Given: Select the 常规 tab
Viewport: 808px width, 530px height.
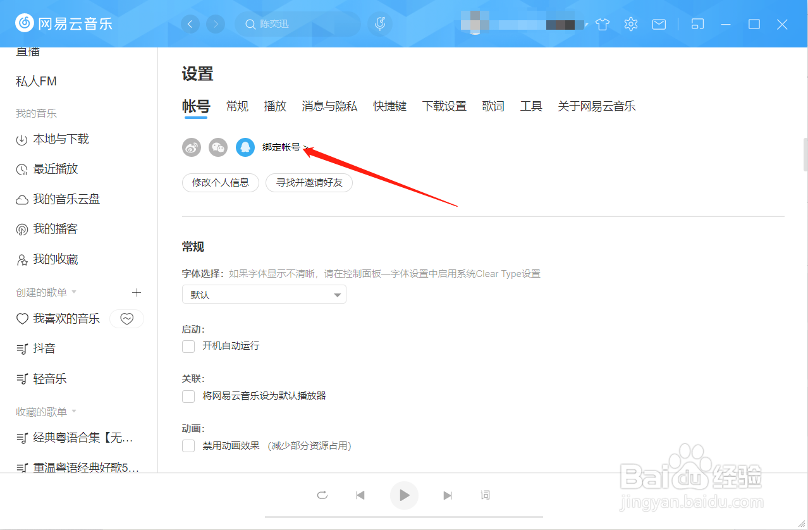Looking at the screenshot, I should tap(237, 106).
